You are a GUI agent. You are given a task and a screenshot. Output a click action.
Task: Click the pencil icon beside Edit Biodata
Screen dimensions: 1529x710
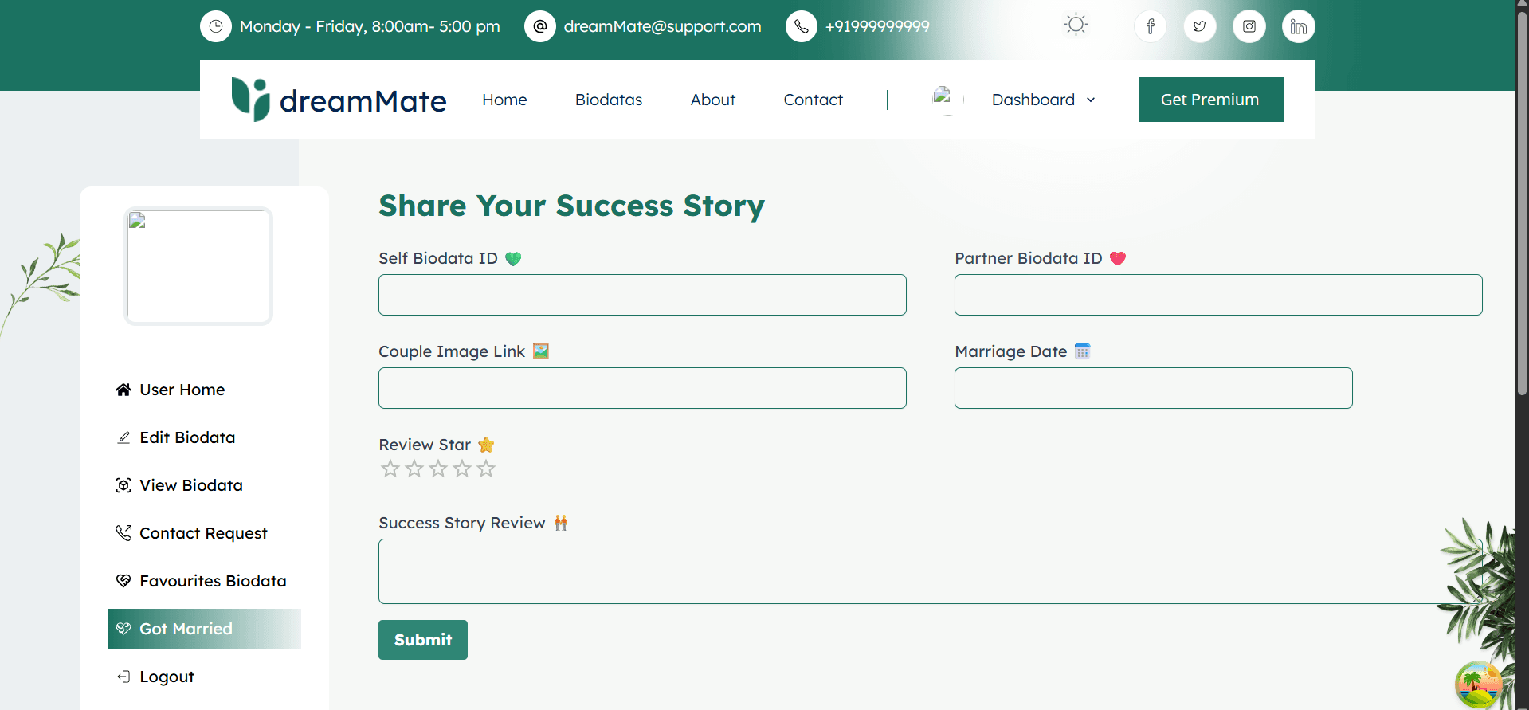click(x=123, y=437)
